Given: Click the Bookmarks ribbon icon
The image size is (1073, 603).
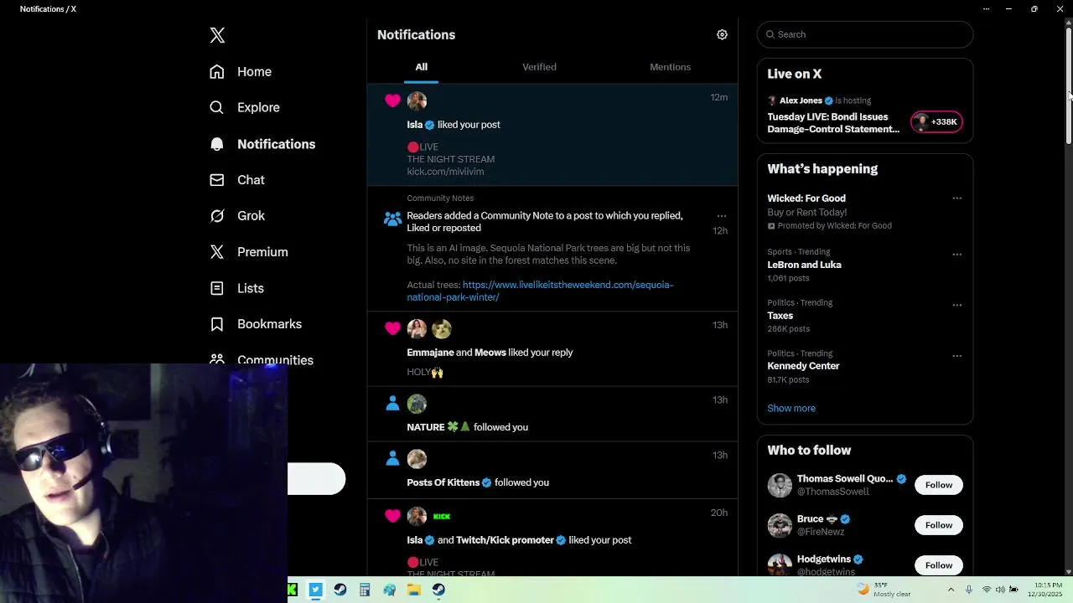Looking at the screenshot, I should (217, 324).
